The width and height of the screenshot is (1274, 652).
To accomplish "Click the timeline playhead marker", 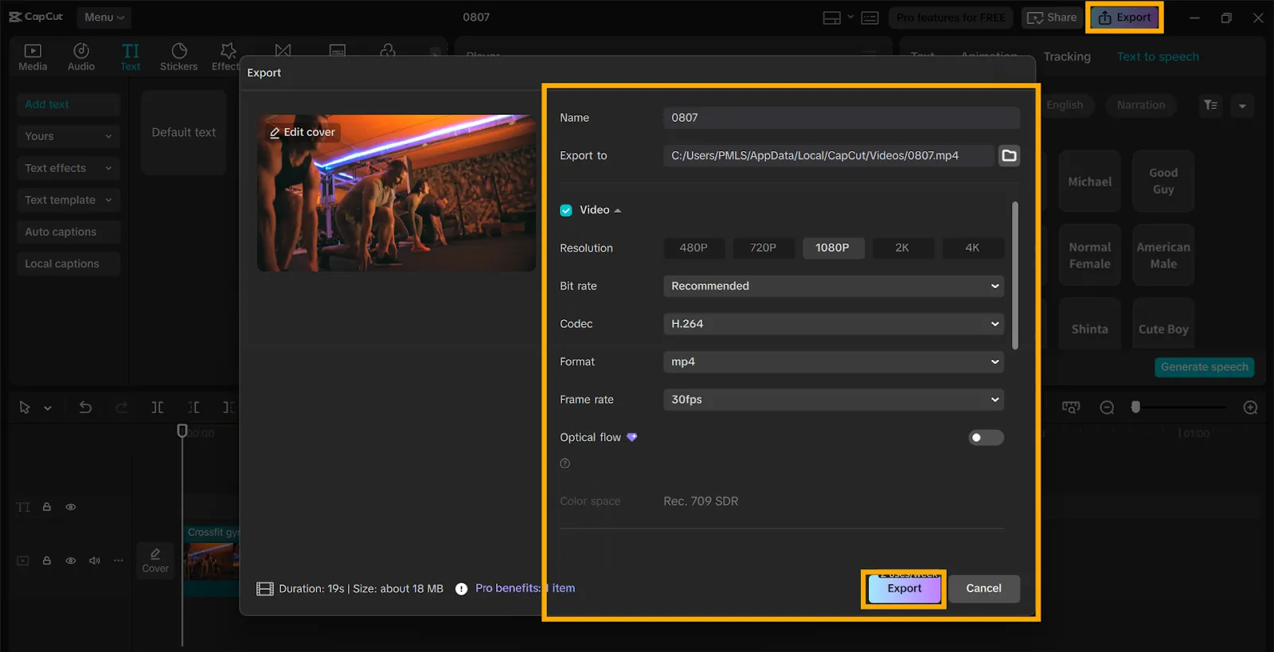I will (182, 431).
